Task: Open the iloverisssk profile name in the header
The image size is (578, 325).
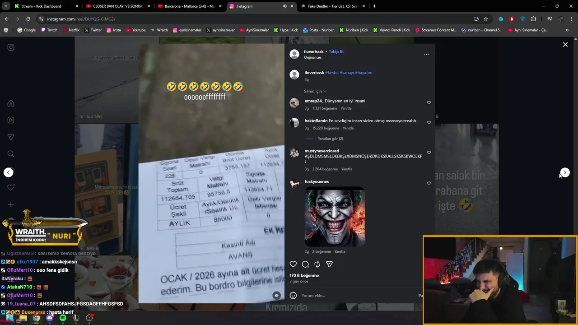Action: pyautogui.click(x=314, y=51)
